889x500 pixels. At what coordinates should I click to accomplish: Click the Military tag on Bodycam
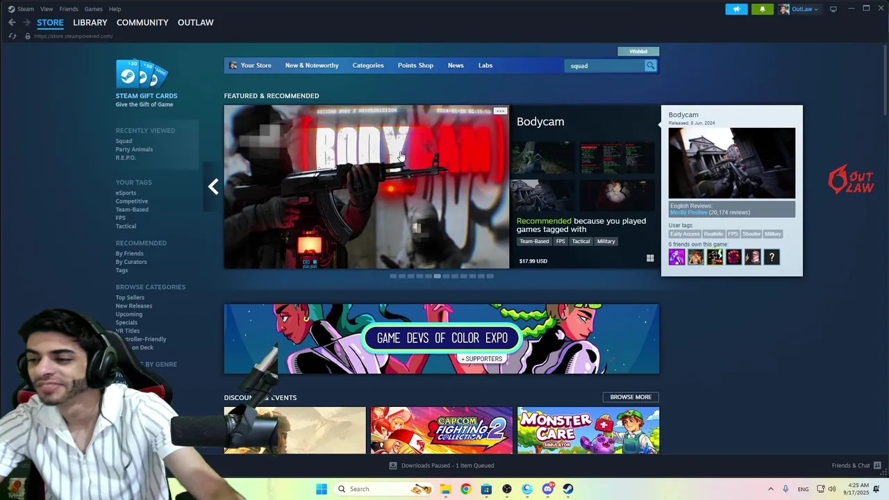606,242
